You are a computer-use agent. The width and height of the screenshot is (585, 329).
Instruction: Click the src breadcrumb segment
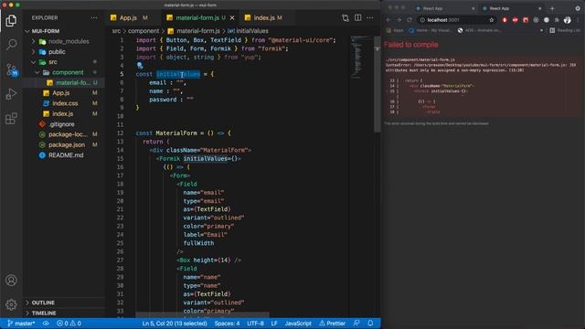pyautogui.click(x=116, y=31)
